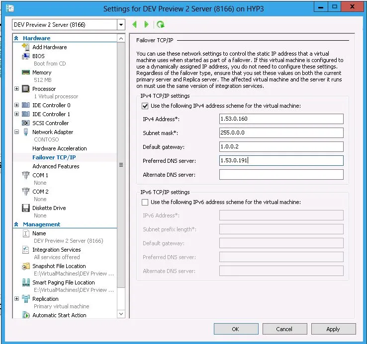Expand the IDE Controller 0 node

point(16,105)
